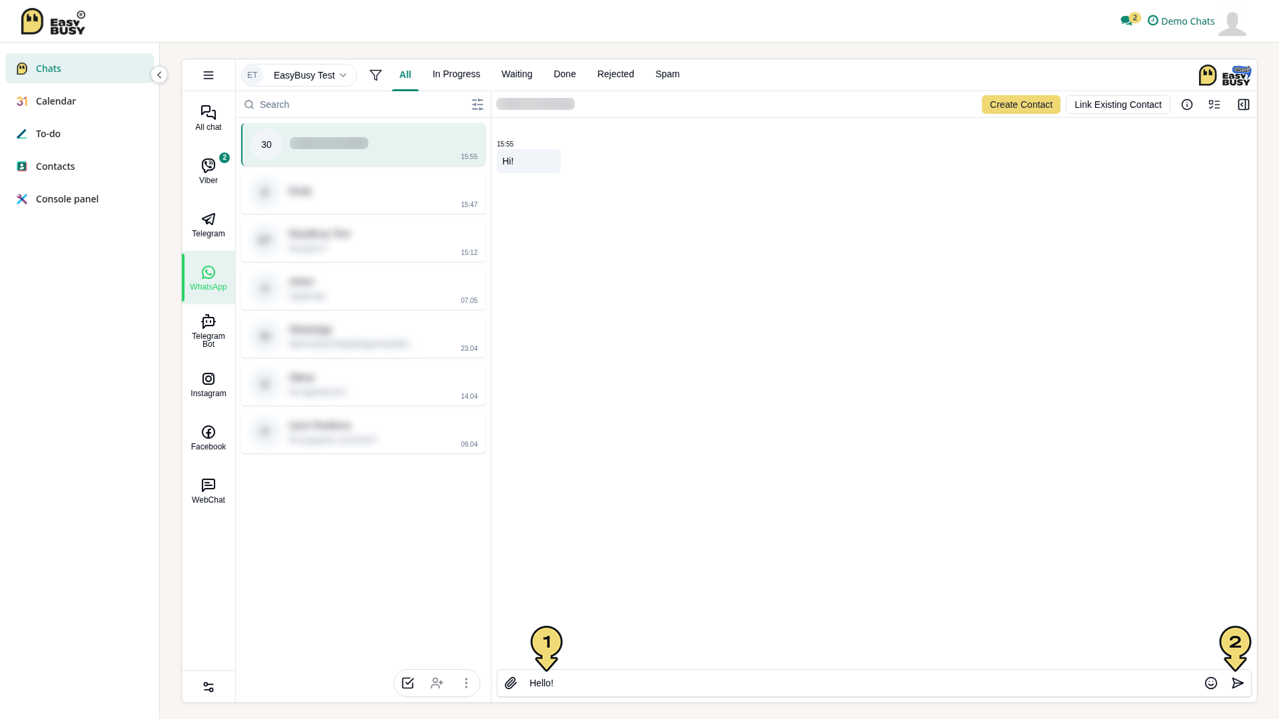Click the select chats checkbox icon
Viewport: 1279px width, 719px height.
coord(408,683)
